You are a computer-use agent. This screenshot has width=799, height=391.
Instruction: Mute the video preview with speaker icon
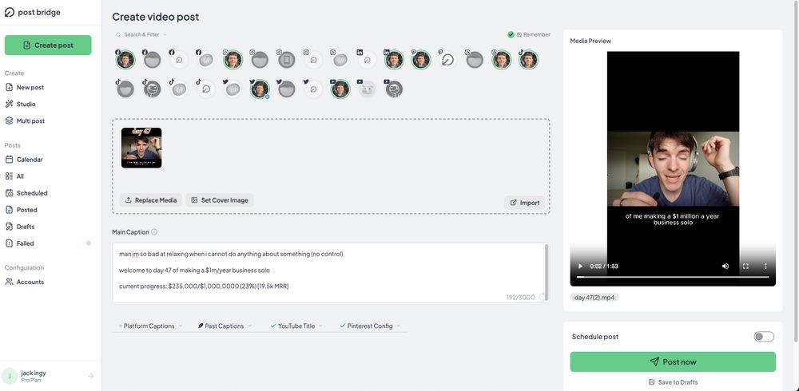tap(725, 267)
